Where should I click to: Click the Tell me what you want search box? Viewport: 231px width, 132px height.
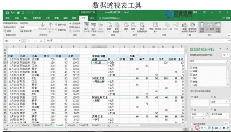[x=109, y=18]
